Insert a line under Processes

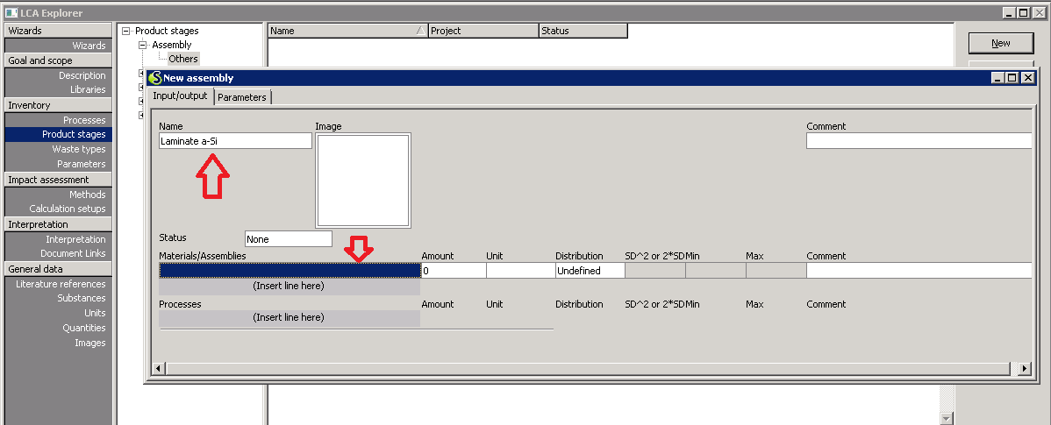click(289, 317)
